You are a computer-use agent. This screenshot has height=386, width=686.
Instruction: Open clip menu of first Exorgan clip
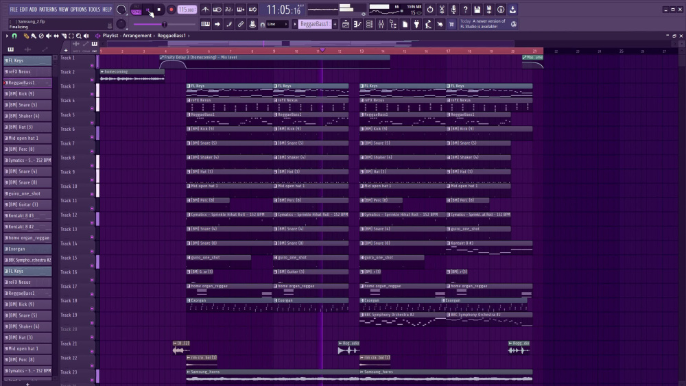click(x=189, y=300)
